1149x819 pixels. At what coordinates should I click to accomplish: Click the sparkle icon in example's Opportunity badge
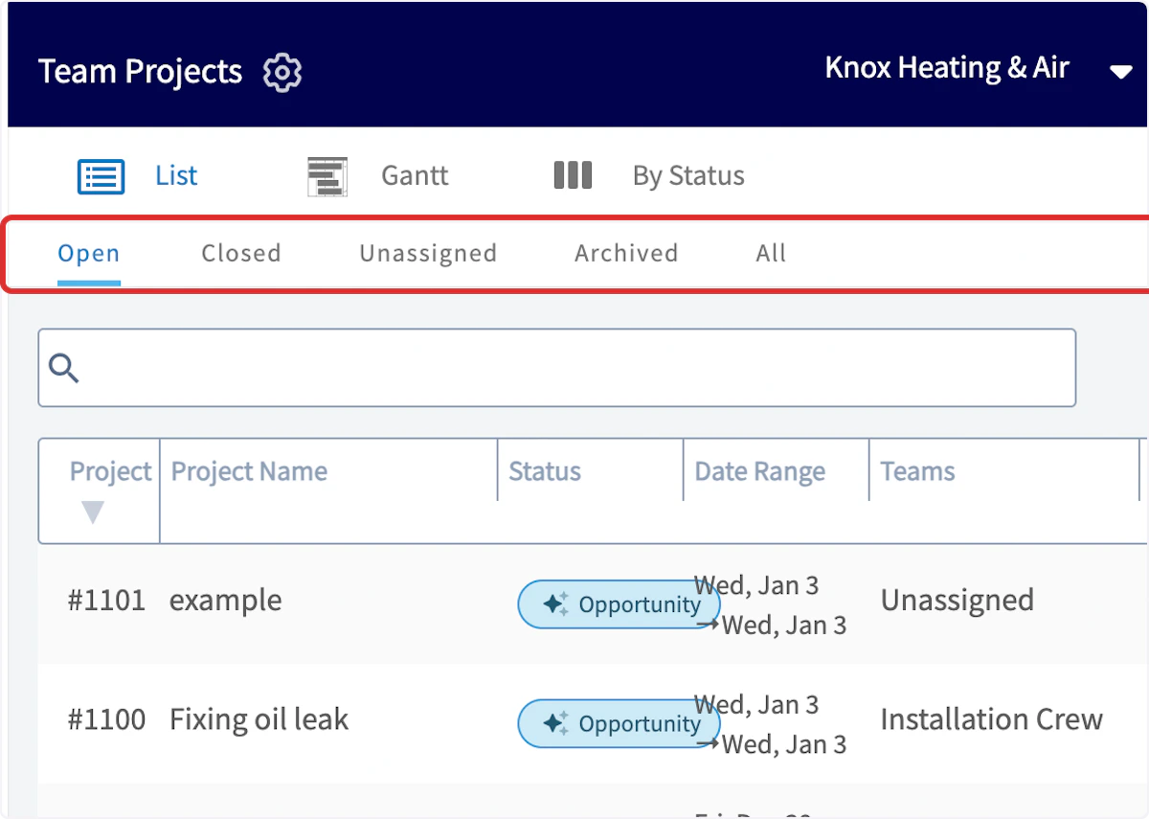pos(556,604)
